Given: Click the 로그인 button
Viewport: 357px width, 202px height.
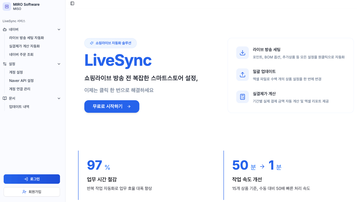Looking at the screenshot, I should [x=32, y=179].
